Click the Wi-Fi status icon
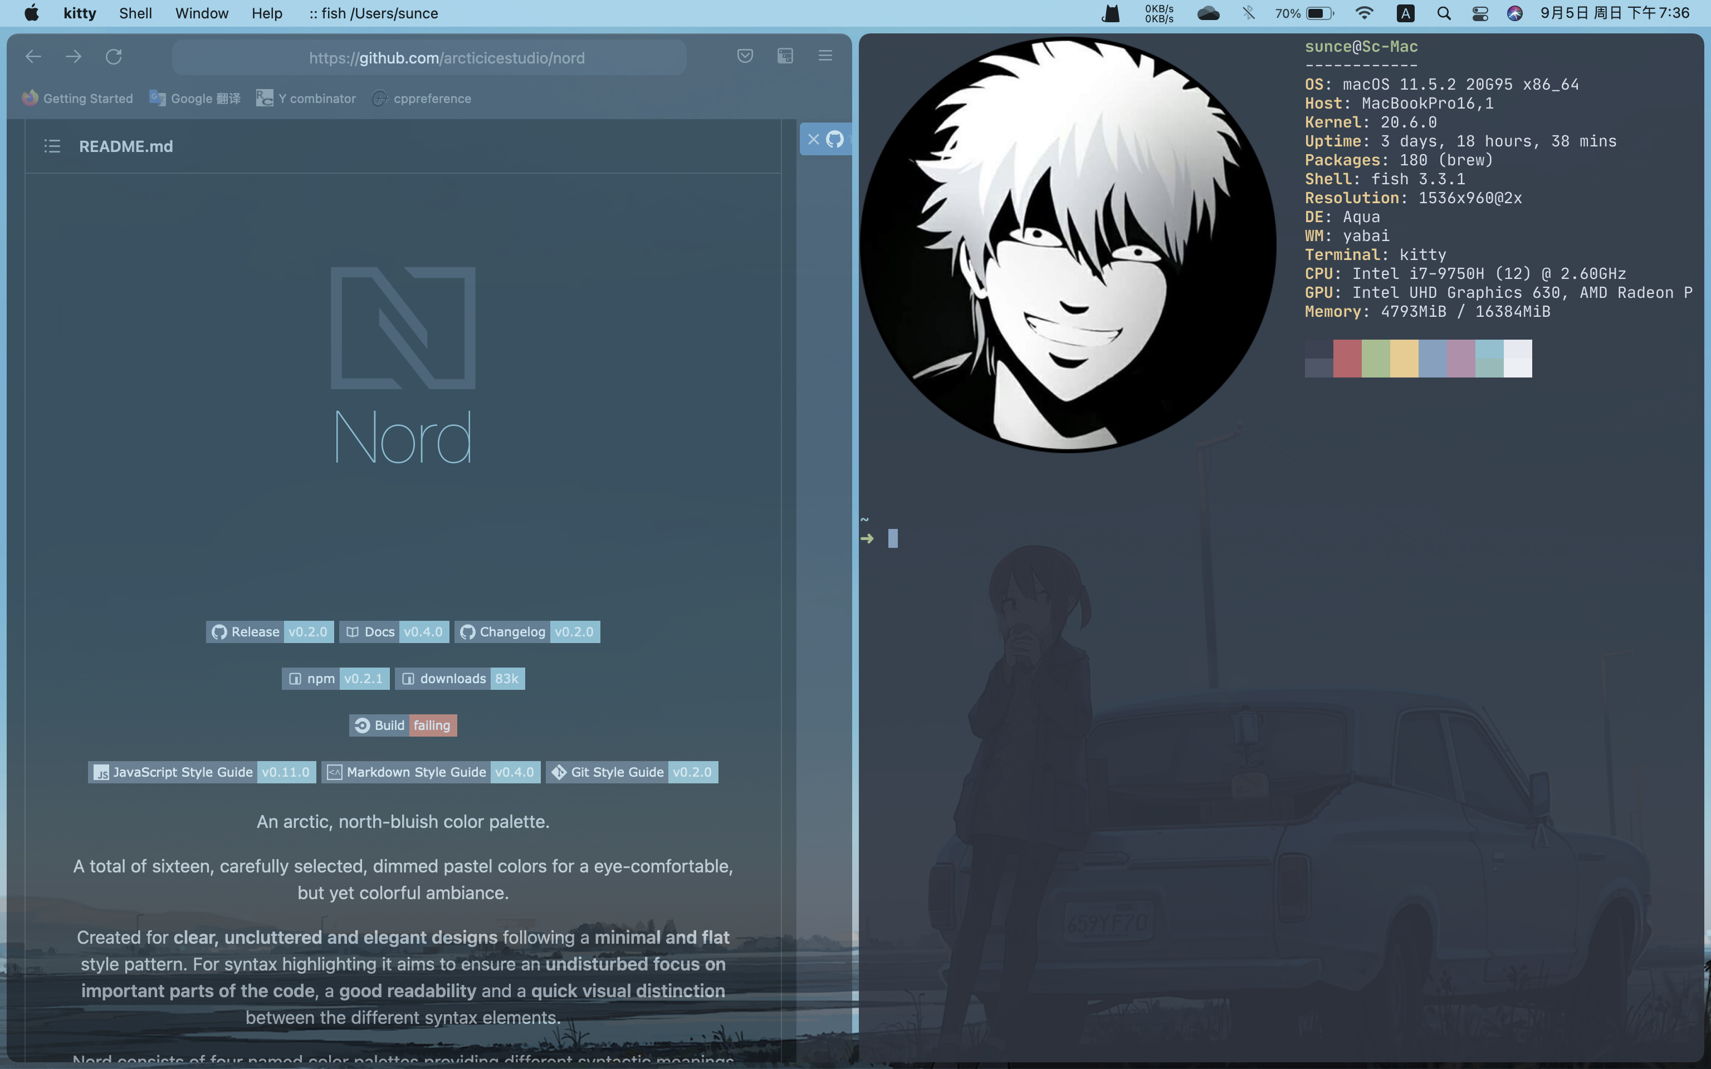The height and width of the screenshot is (1069, 1711). (x=1364, y=13)
